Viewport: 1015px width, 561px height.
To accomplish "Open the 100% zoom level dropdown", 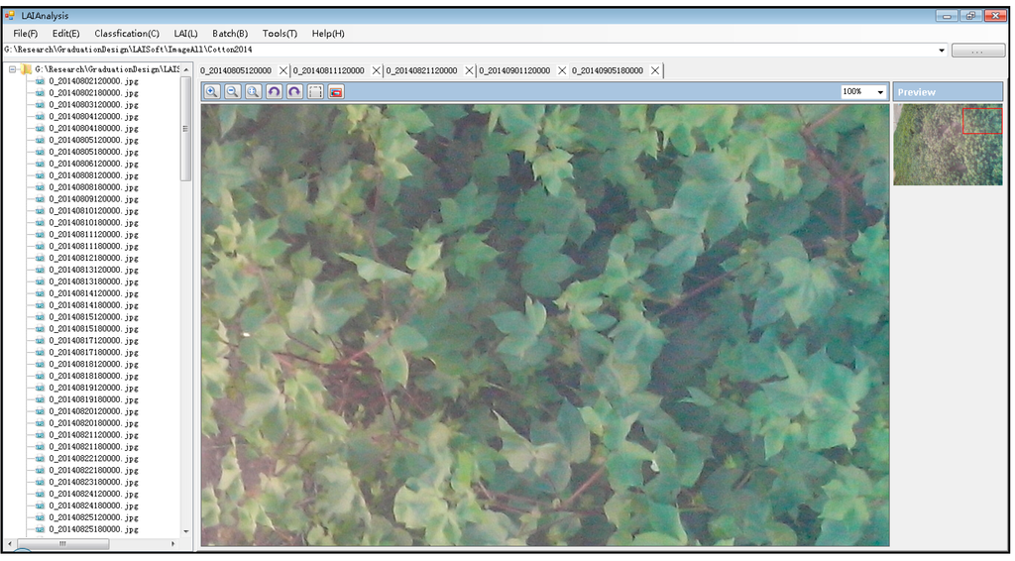I will (879, 92).
